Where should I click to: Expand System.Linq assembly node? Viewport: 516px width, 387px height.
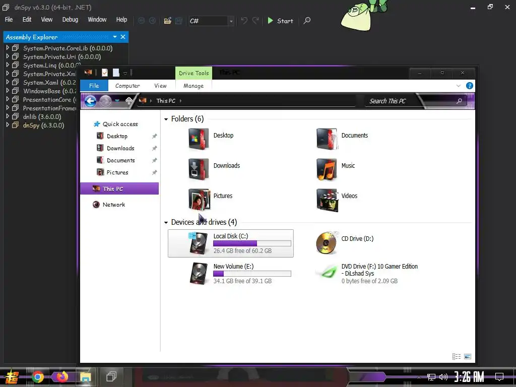[8, 65]
